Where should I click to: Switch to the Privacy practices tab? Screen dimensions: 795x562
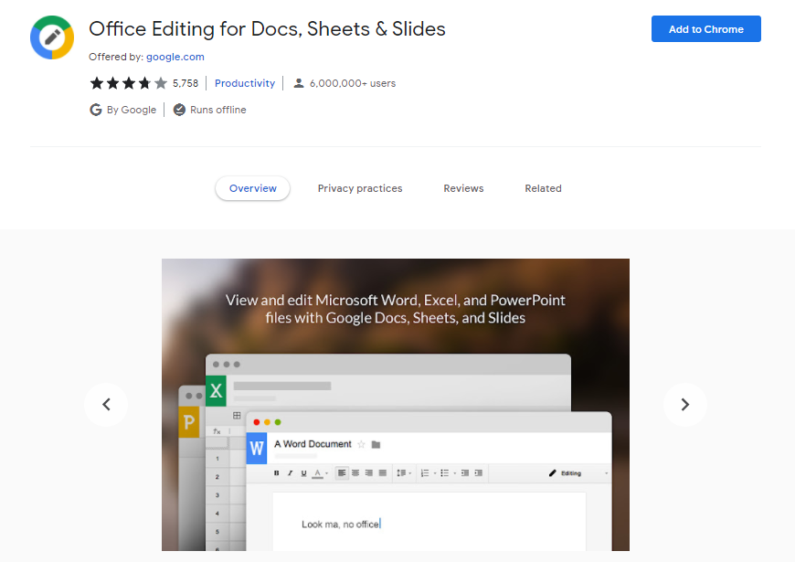[x=360, y=188]
